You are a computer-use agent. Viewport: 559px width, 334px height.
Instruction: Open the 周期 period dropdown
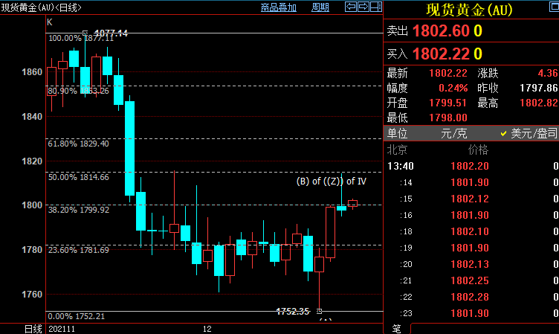(x=320, y=7)
